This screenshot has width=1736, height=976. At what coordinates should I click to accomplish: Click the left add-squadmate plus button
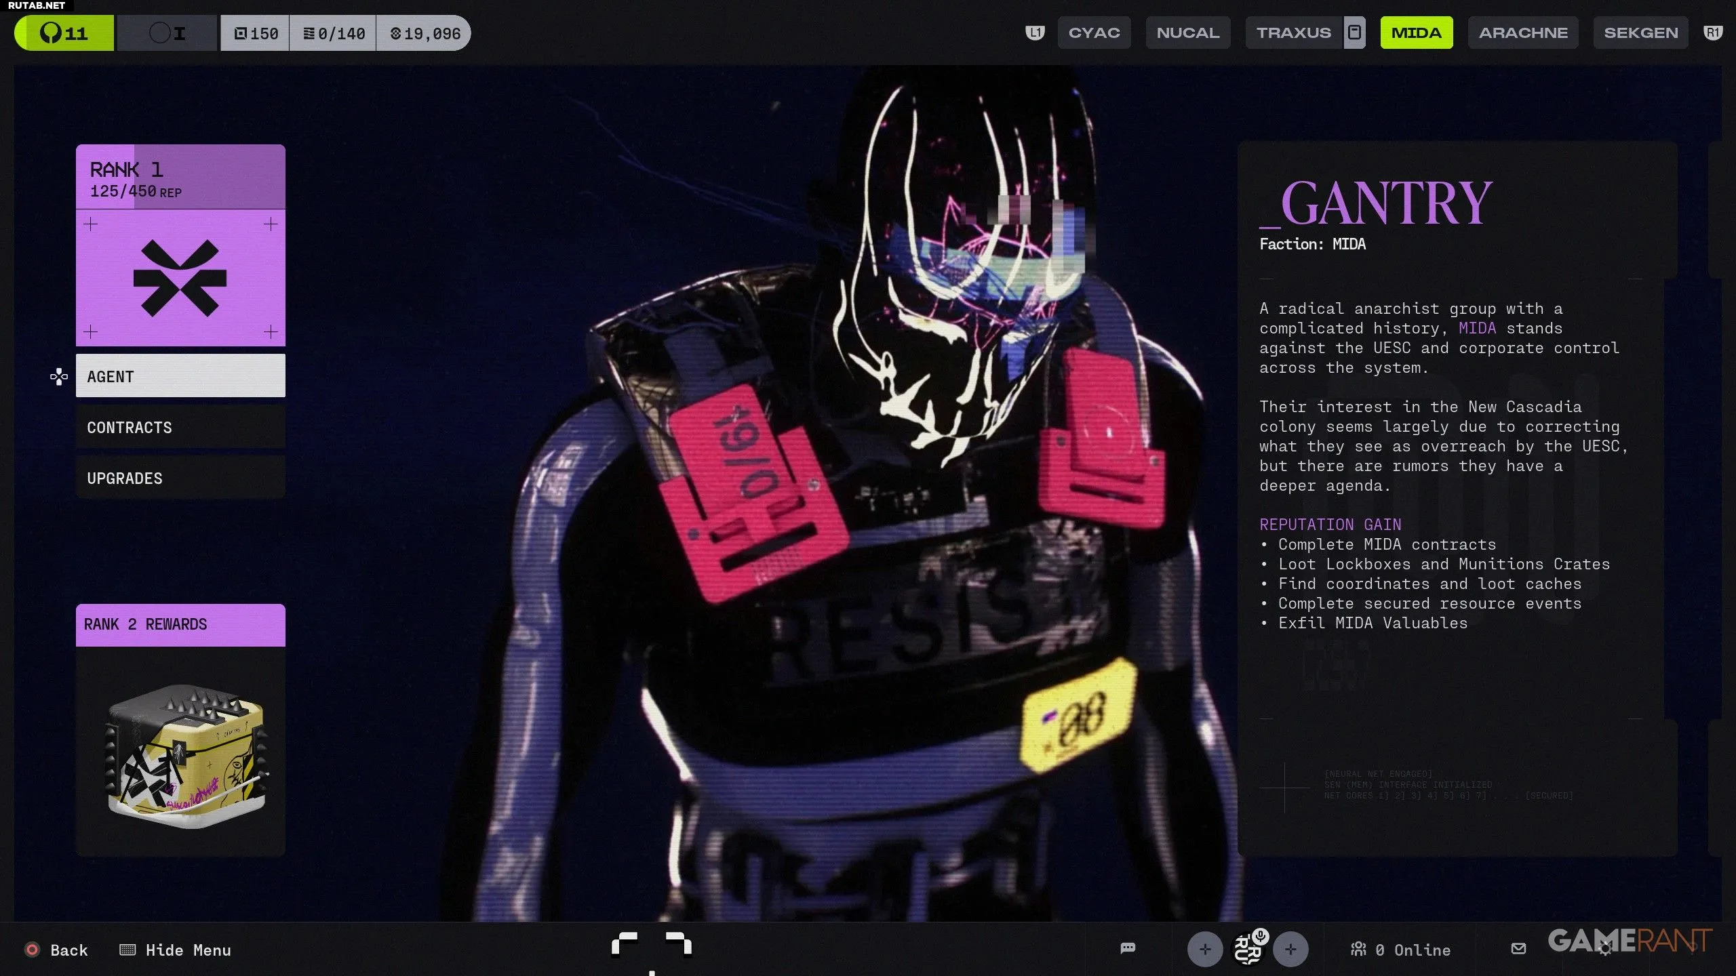[1205, 950]
